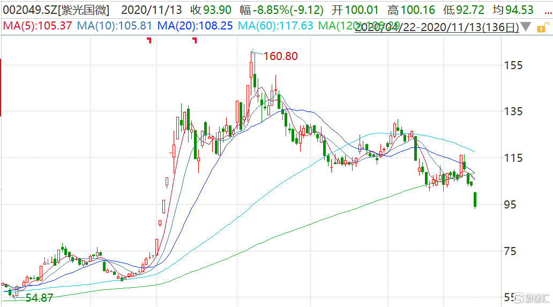Image resolution: width=553 pixels, height=307 pixels.
Task: Click the red more options ellipsis
Action: tap(548, 12)
